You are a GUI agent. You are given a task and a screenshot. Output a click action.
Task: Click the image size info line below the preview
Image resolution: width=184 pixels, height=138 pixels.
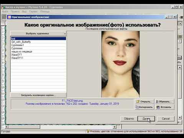click(x=72, y=104)
